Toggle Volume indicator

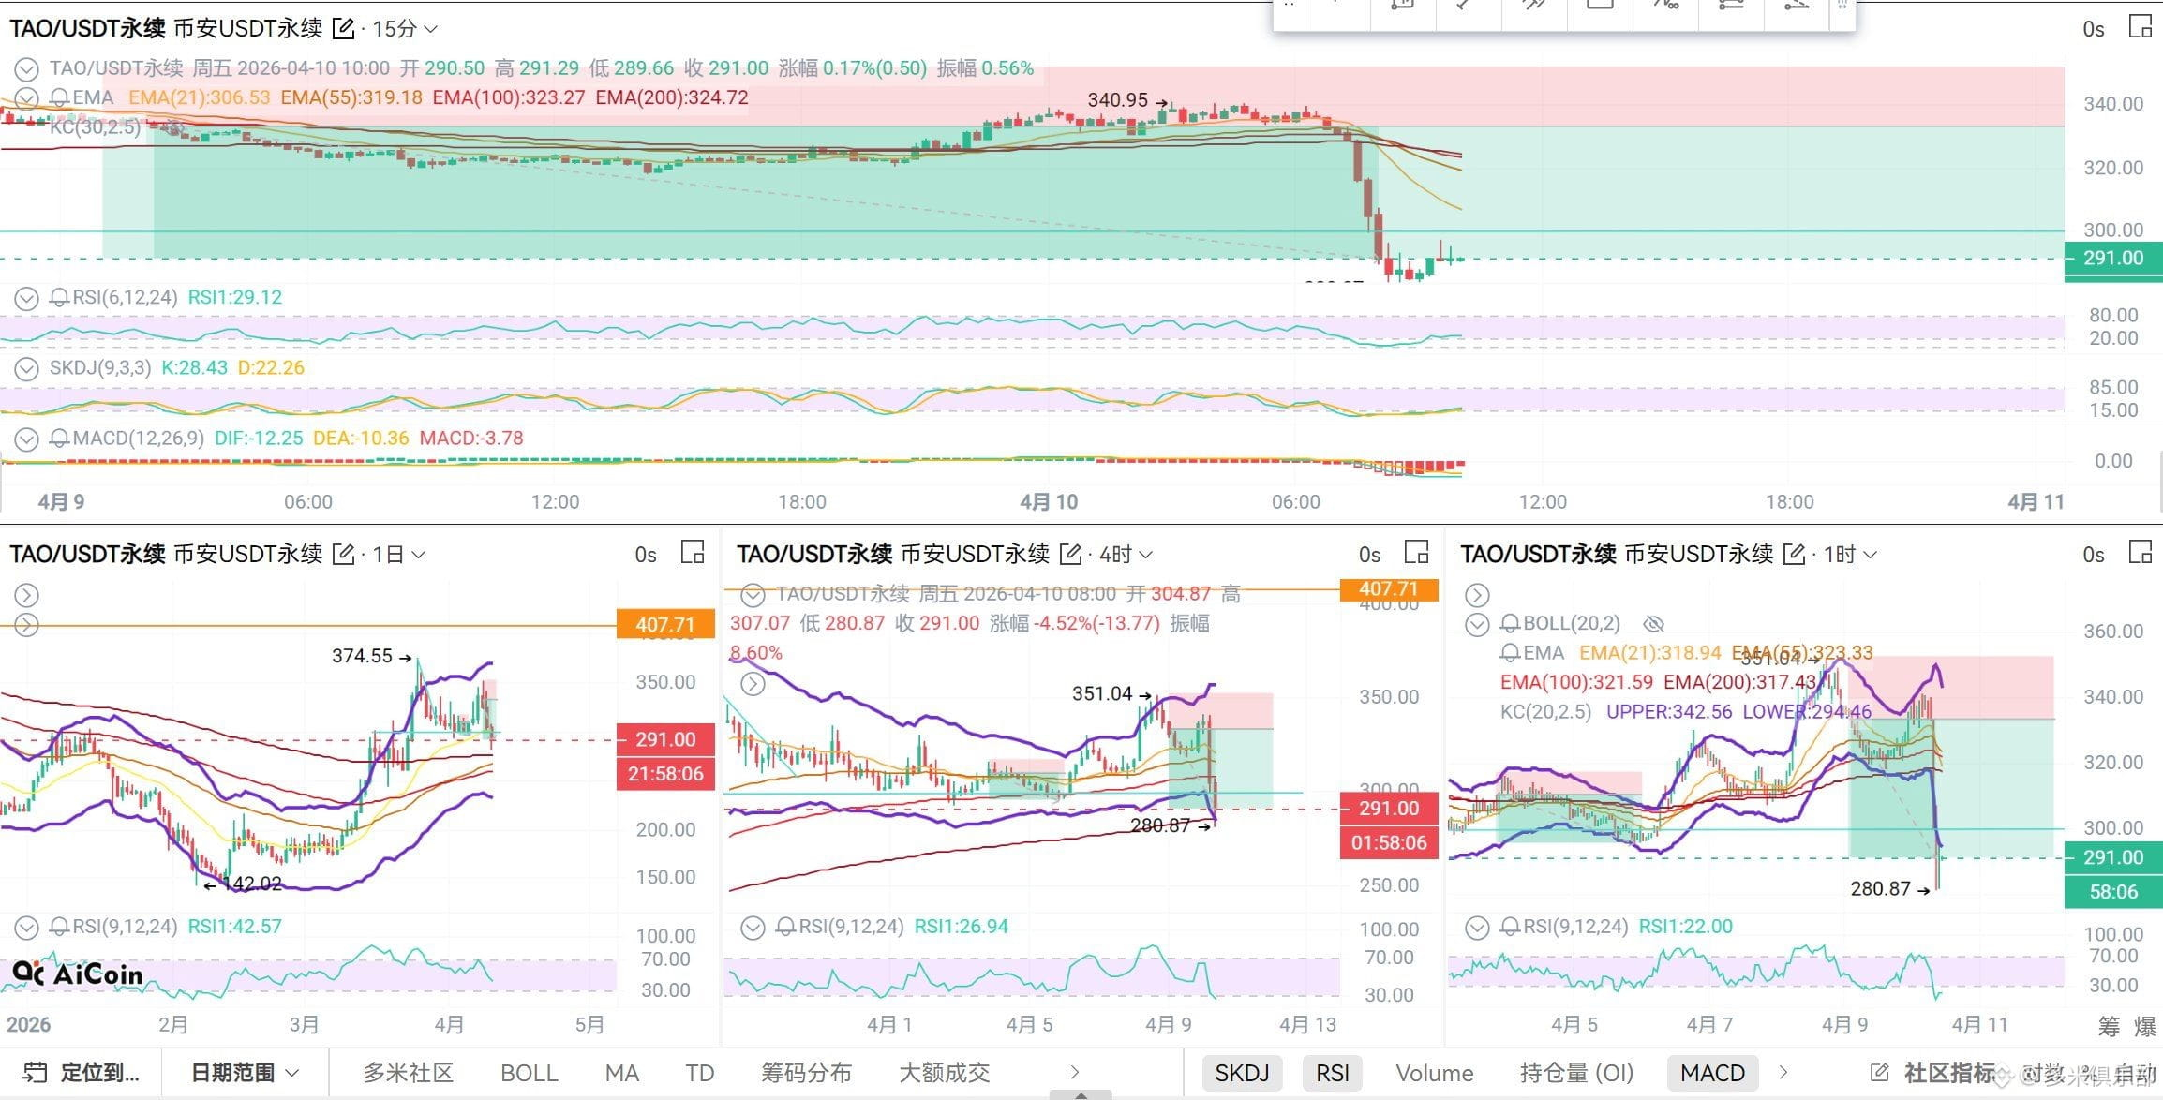(x=1434, y=1073)
